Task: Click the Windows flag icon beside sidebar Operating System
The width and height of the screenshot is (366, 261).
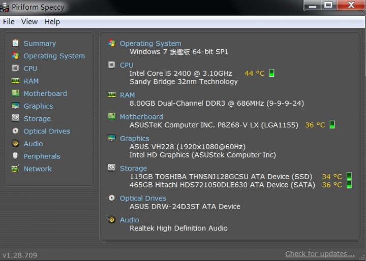Action: [x=15, y=55]
